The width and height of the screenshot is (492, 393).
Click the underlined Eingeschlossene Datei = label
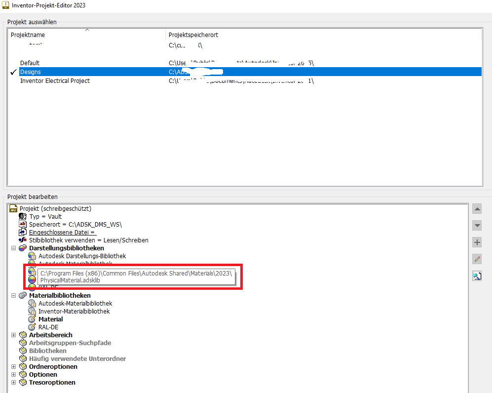tap(63, 232)
